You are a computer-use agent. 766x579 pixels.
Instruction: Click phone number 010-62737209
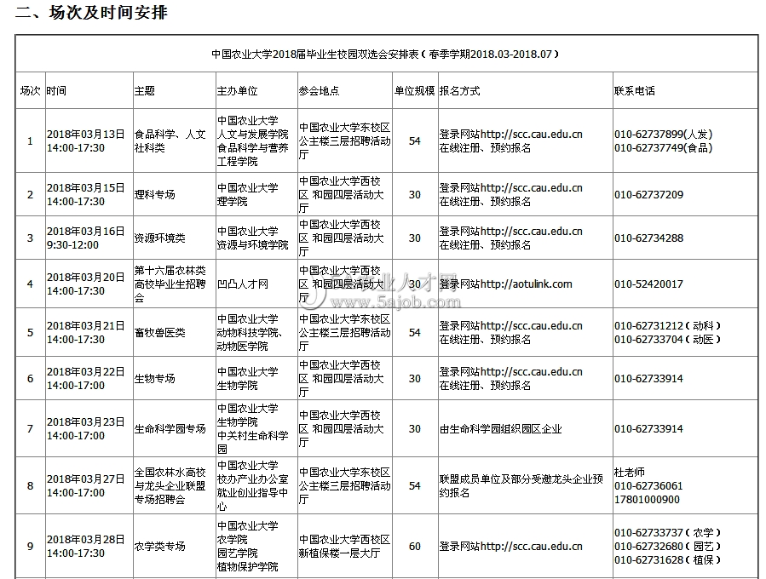pos(648,195)
